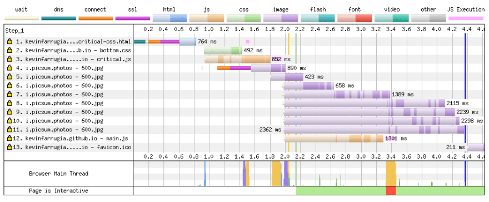Click the "2115 ms" duration label

(457, 104)
